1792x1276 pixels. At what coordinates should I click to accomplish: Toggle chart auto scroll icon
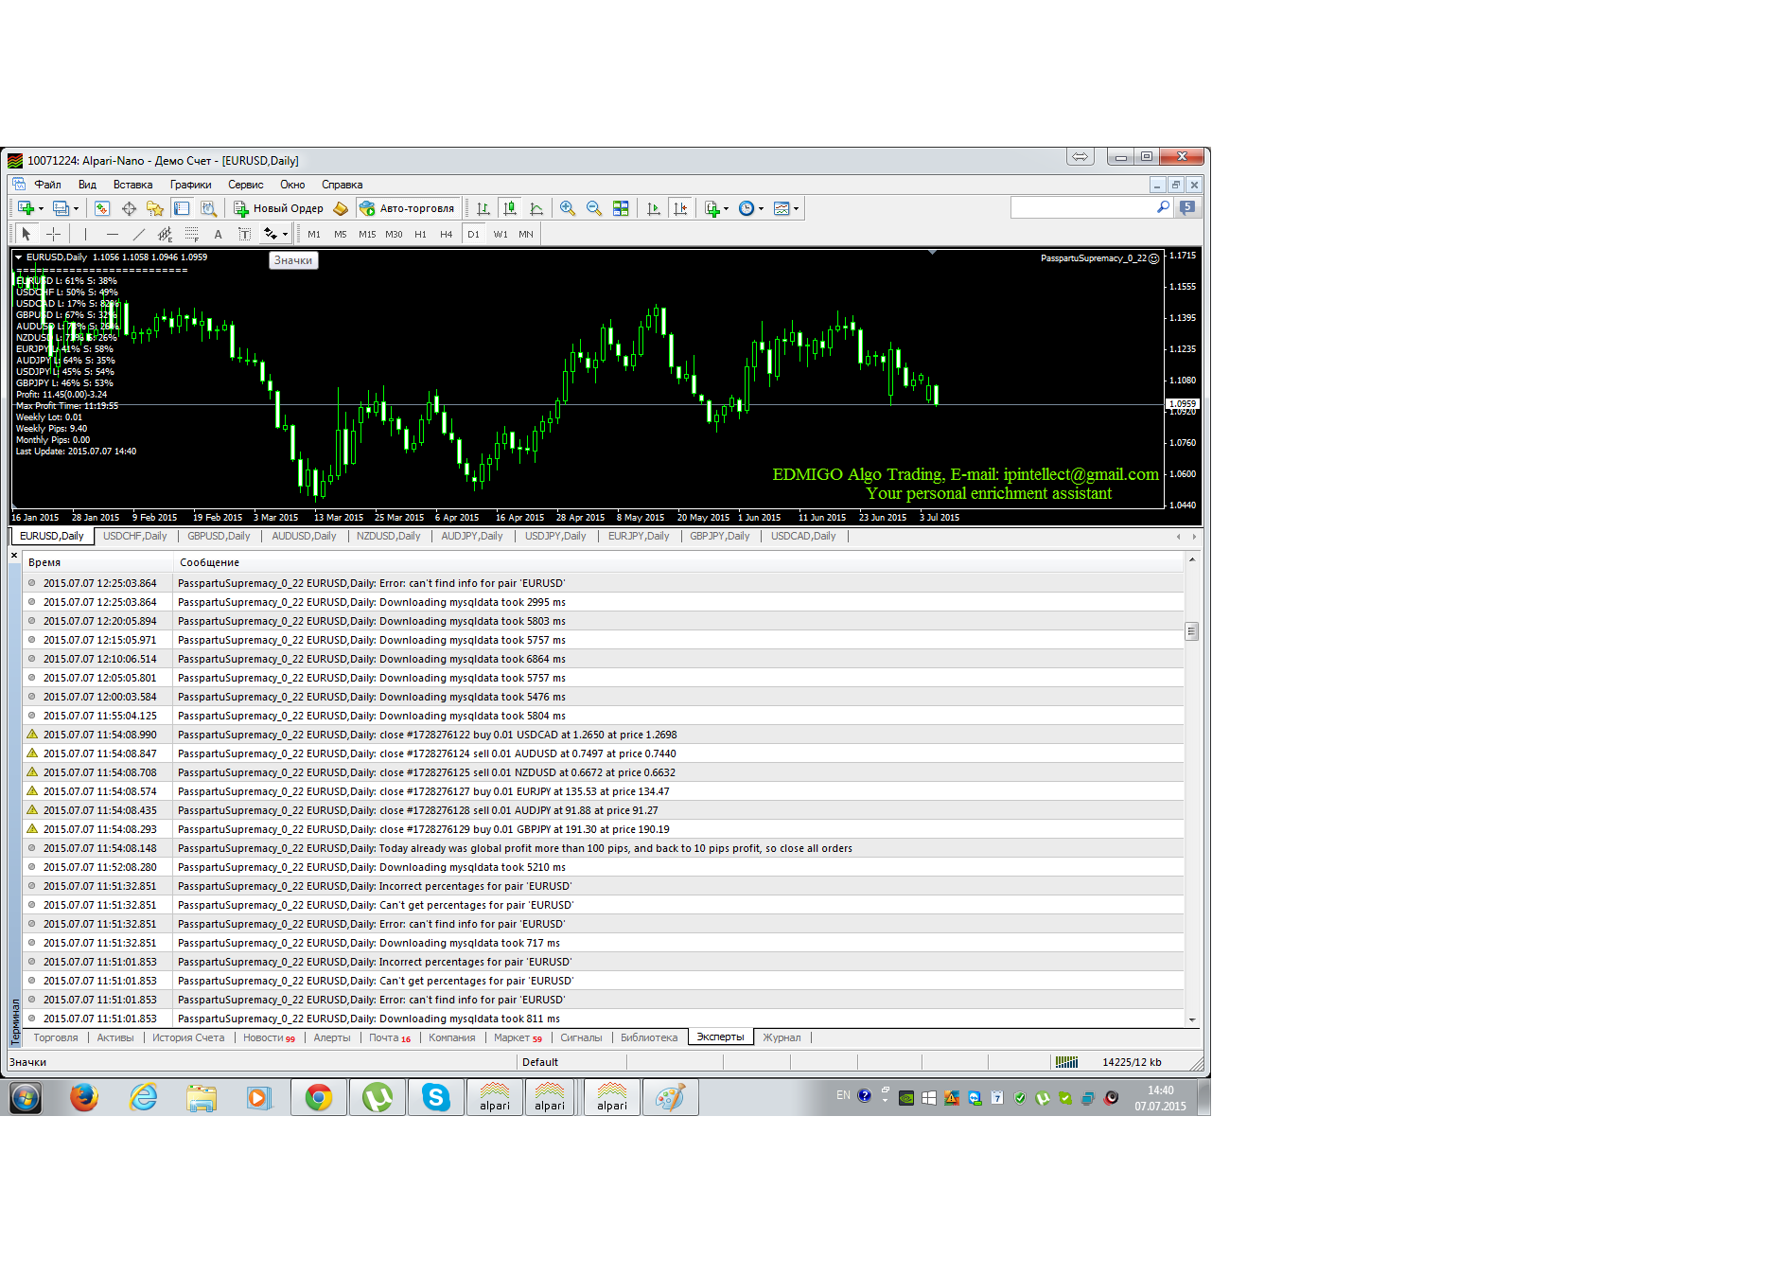(654, 208)
